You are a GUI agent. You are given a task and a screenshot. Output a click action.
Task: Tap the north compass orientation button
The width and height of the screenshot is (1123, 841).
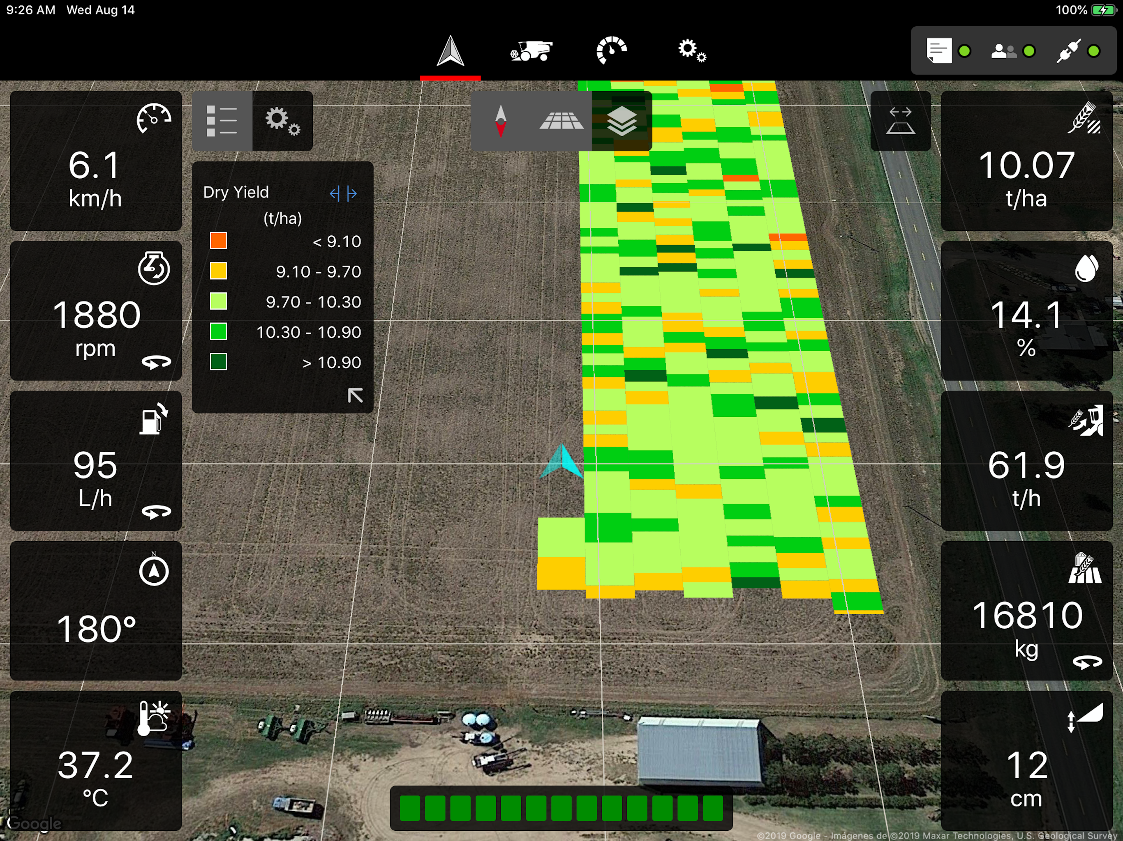click(501, 121)
